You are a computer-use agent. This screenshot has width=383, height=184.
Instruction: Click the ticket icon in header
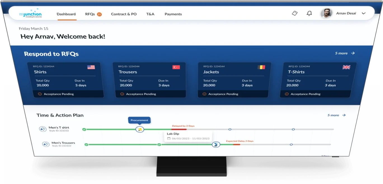pyautogui.click(x=295, y=13)
